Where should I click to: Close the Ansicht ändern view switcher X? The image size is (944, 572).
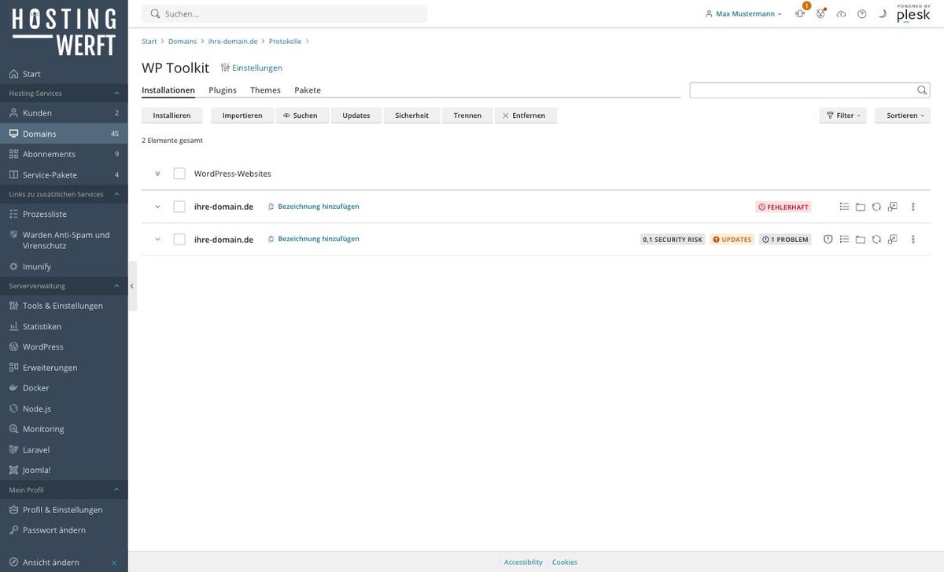(114, 563)
